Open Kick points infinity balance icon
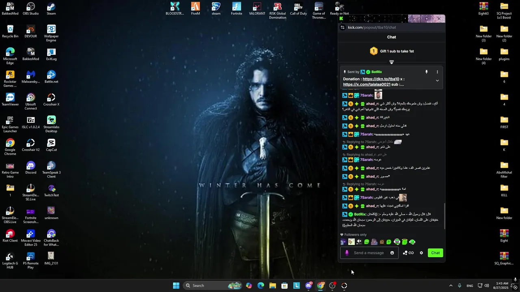This screenshot has height=292, width=520. (x=408, y=253)
